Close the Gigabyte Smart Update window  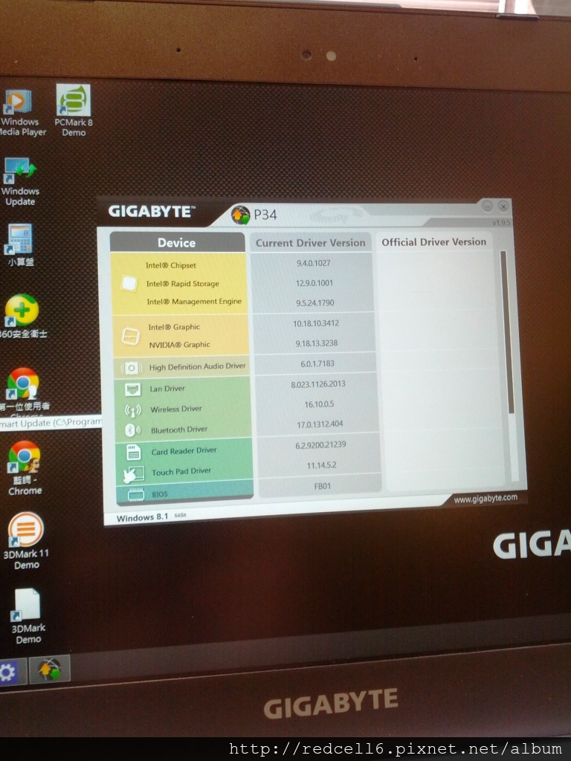tap(503, 207)
